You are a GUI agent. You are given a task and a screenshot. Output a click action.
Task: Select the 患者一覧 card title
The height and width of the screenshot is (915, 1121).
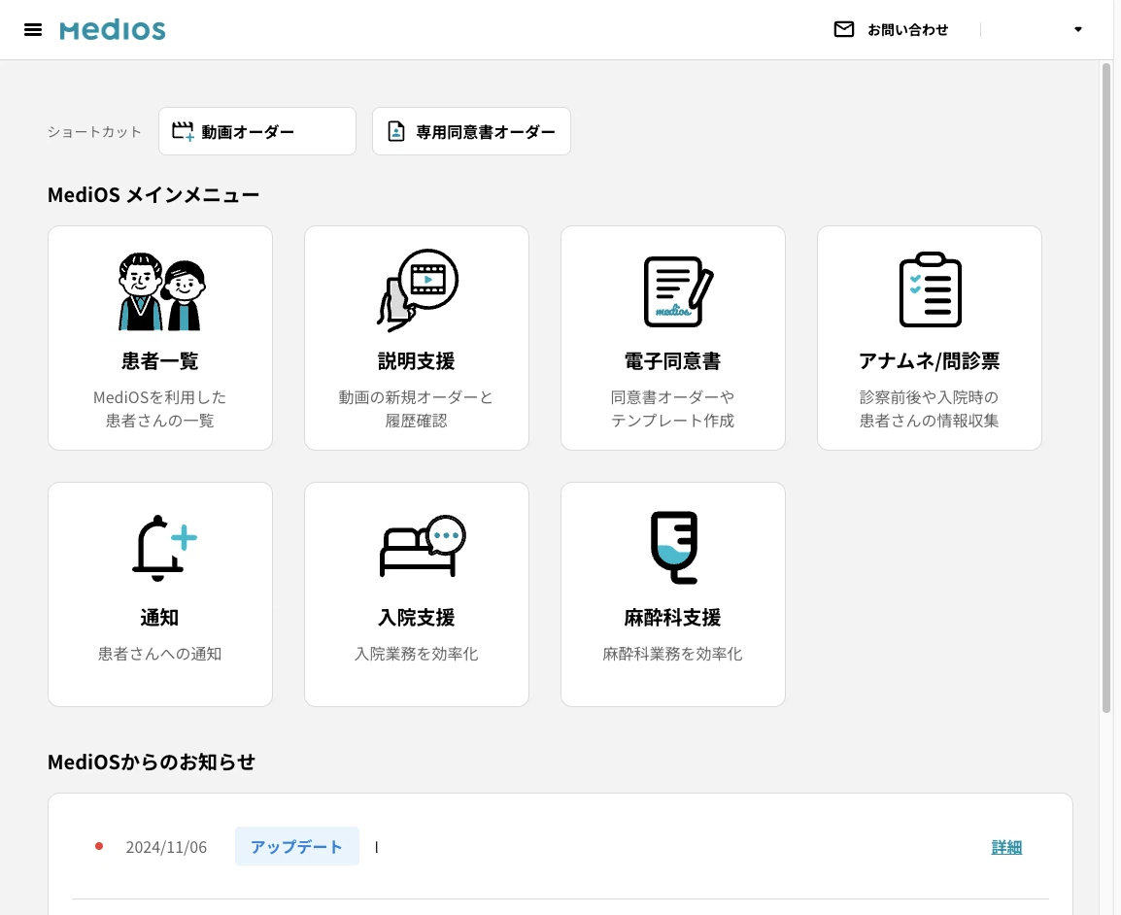coord(160,361)
